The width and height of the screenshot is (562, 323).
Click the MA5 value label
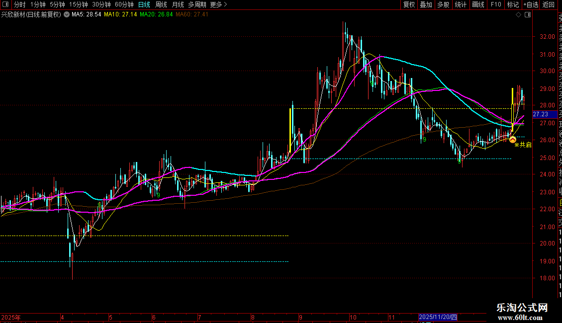tap(87, 15)
